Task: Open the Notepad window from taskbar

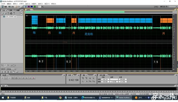Action: (x=71, y=98)
